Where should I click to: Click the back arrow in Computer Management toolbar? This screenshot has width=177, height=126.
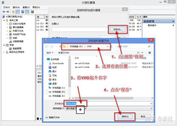click(x=4, y=12)
